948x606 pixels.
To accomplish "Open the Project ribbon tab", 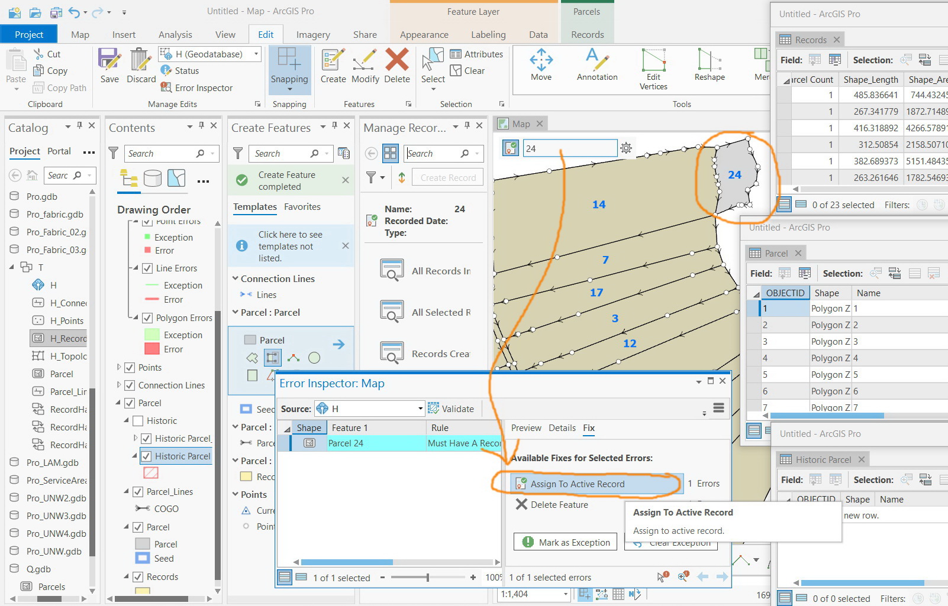I will click(x=29, y=34).
